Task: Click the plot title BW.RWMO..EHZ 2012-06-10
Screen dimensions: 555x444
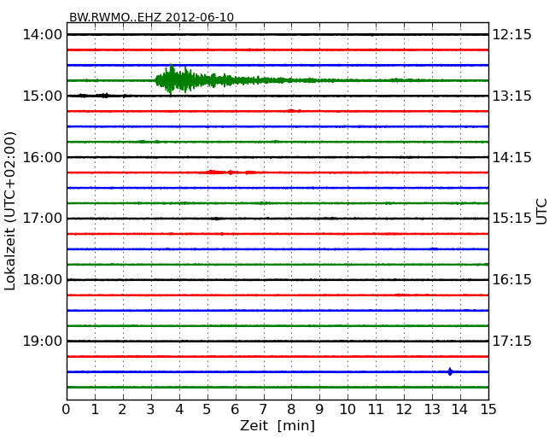Action: tap(151, 17)
